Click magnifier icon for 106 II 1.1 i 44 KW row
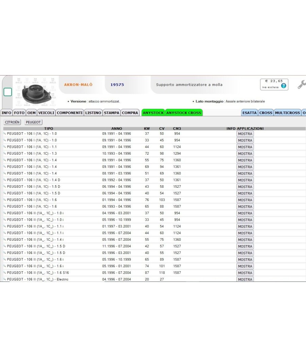The width and height of the screenshot is (306, 357). click(x=4, y=233)
